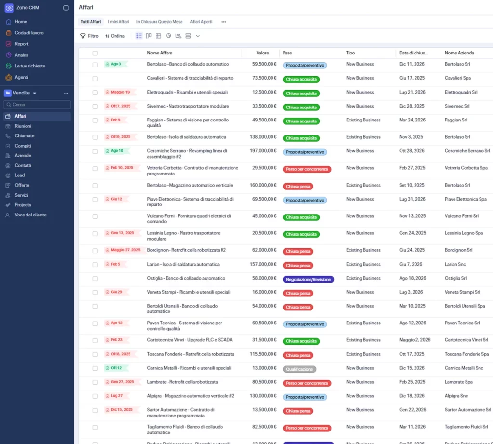
Task: Open the I miei Affari tab
Action: [x=118, y=22]
